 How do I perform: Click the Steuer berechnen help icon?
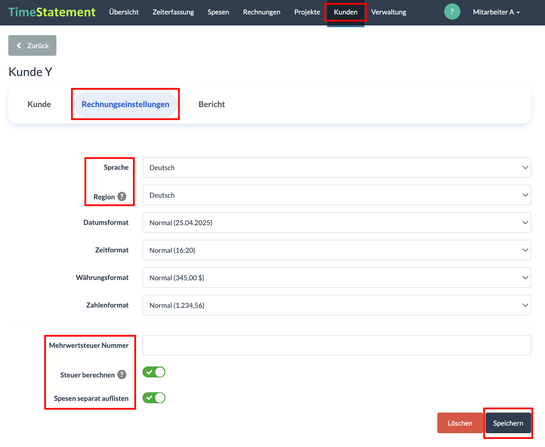point(122,374)
